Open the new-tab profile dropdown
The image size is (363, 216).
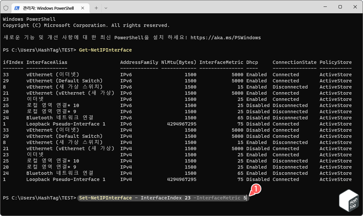click(106, 8)
